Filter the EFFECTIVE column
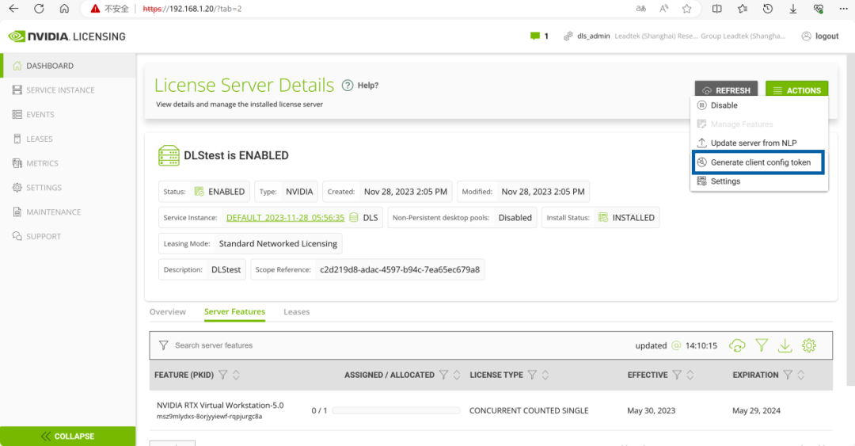The width and height of the screenshot is (855, 446). (x=677, y=375)
